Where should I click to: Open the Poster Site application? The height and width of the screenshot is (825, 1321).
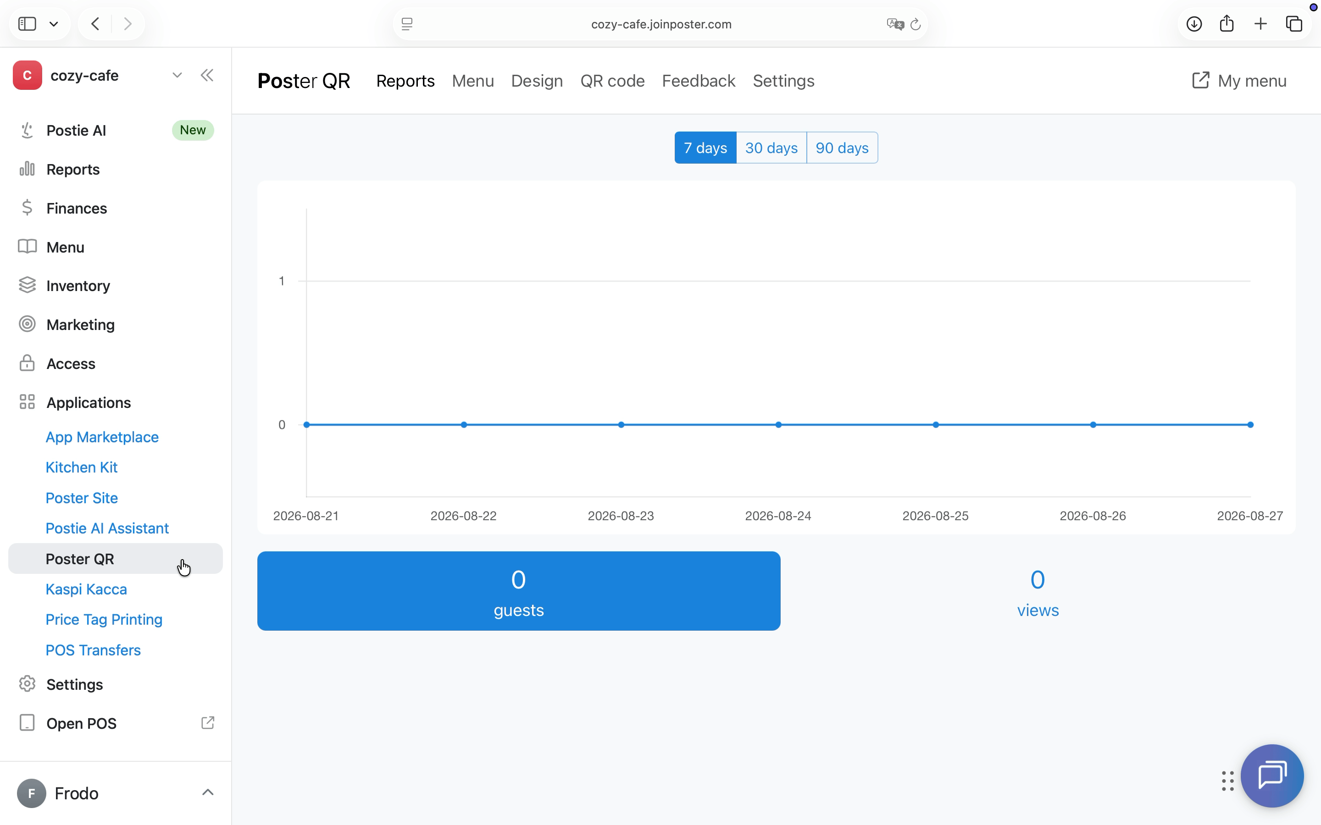[82, 498]
